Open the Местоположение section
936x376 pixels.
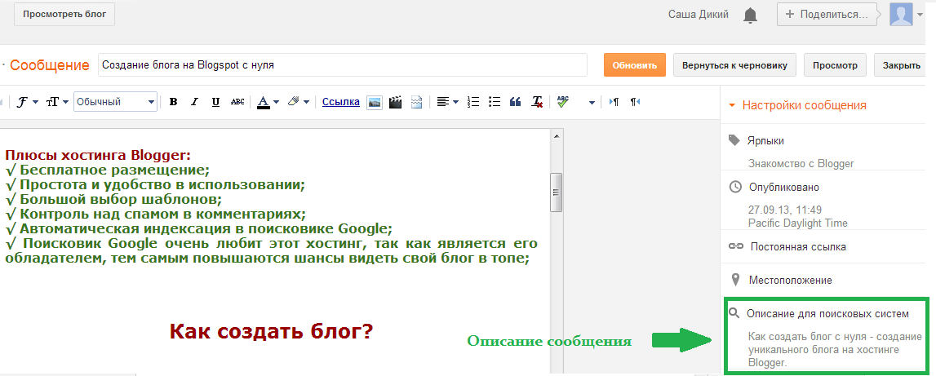791,280
